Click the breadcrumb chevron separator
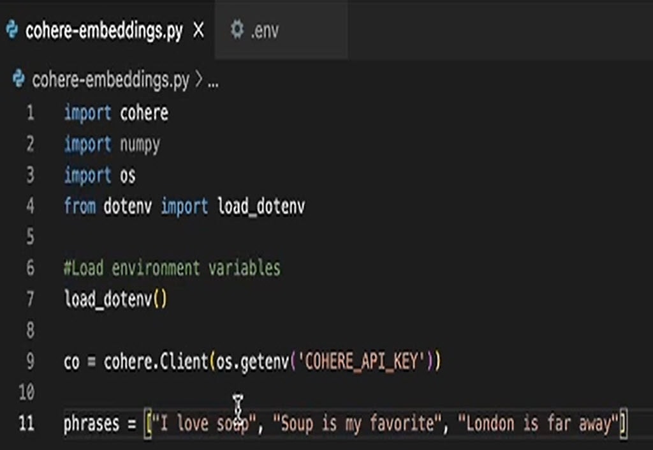The width and height of the screenshot is (653, 450). 198,80
